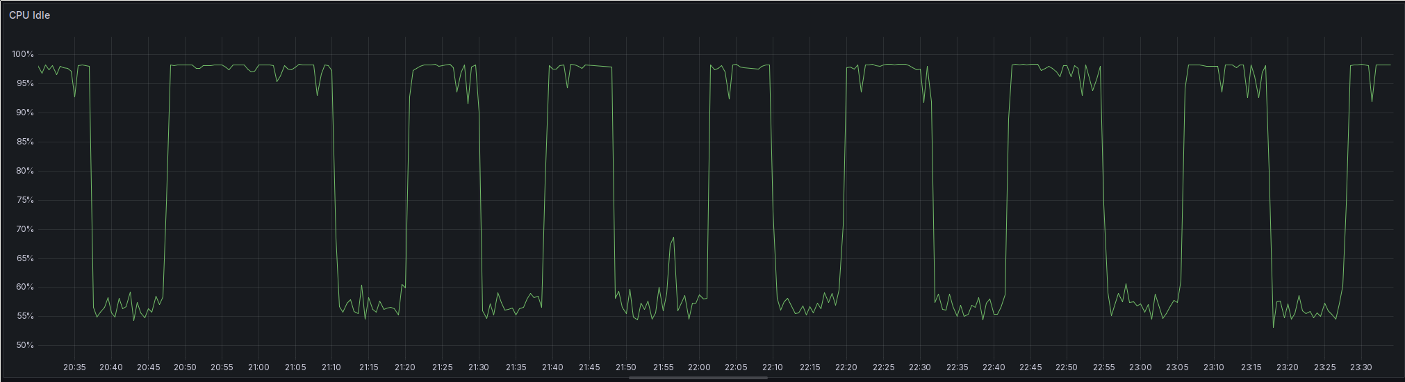Click the 50% y-axis label

pyautogui.click(x=25, y=345)
